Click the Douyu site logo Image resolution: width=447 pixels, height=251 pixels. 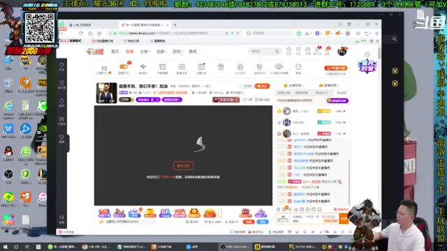click(95, 52)
